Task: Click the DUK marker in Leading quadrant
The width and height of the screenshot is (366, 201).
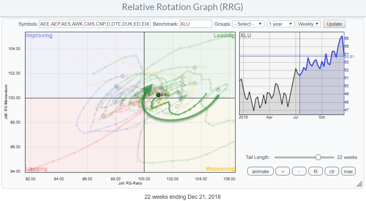Action: [x=182, y=77]
